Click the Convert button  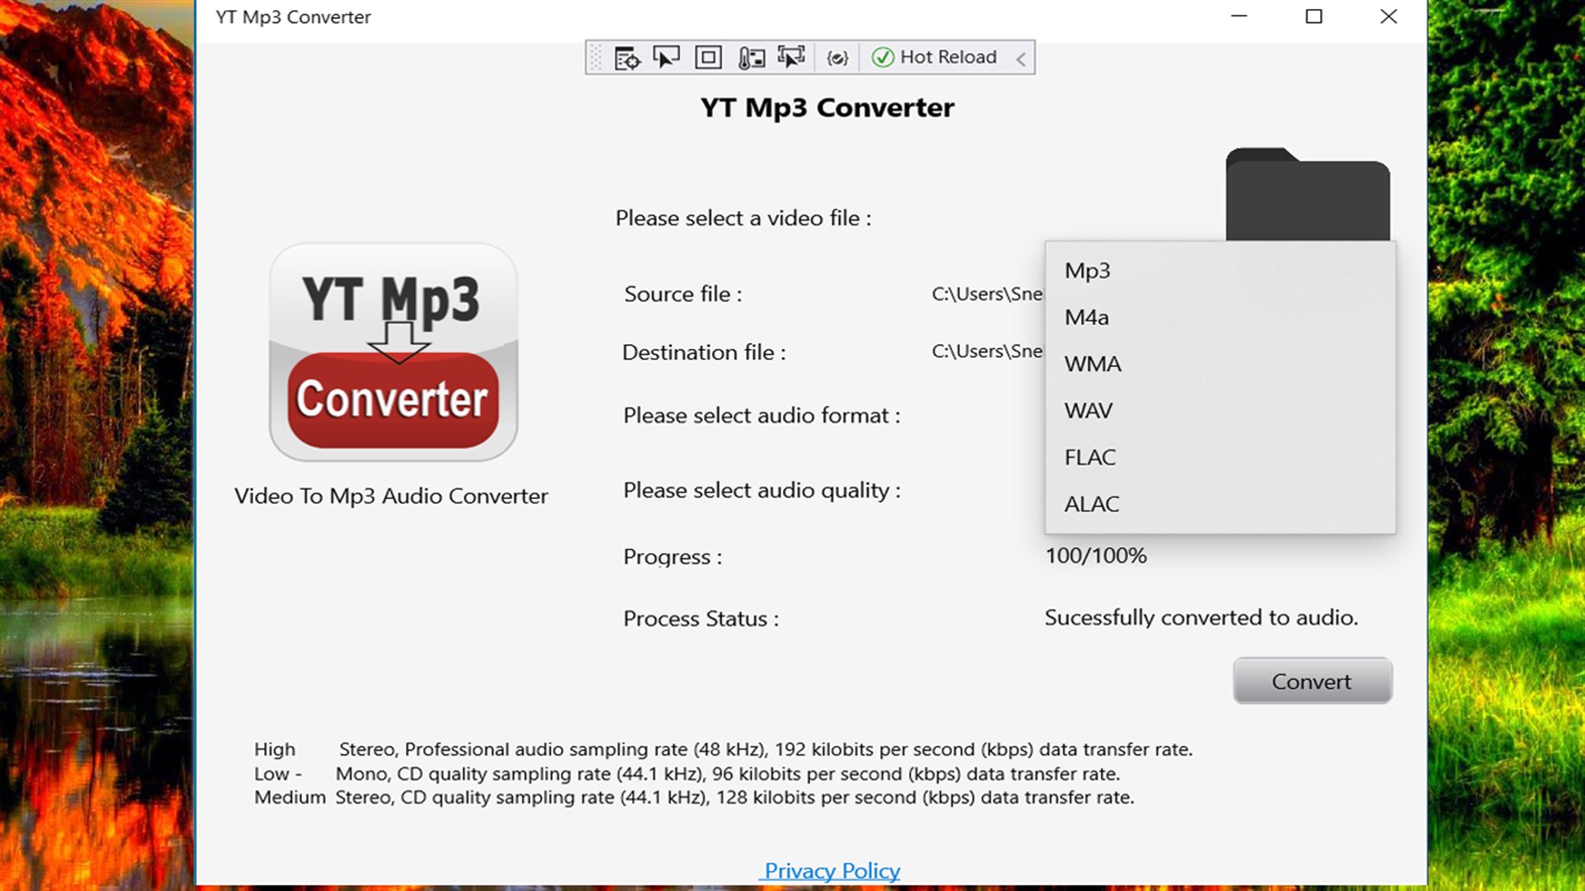click(x=1312, y=681)
